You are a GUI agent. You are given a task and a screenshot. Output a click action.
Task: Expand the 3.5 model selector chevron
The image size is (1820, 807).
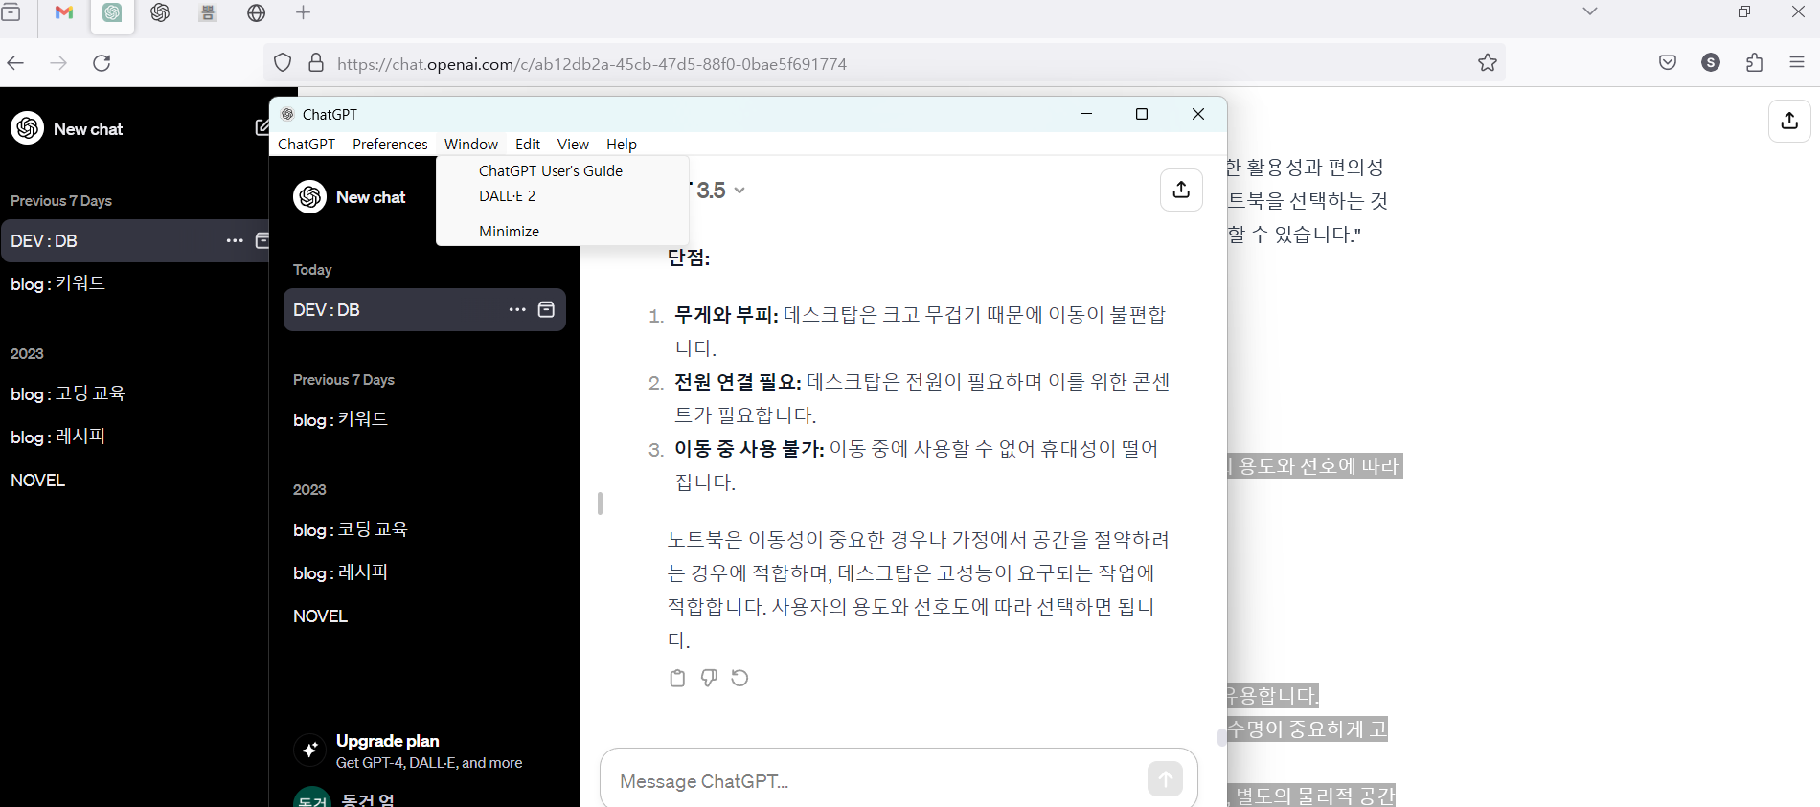(739, 191)
